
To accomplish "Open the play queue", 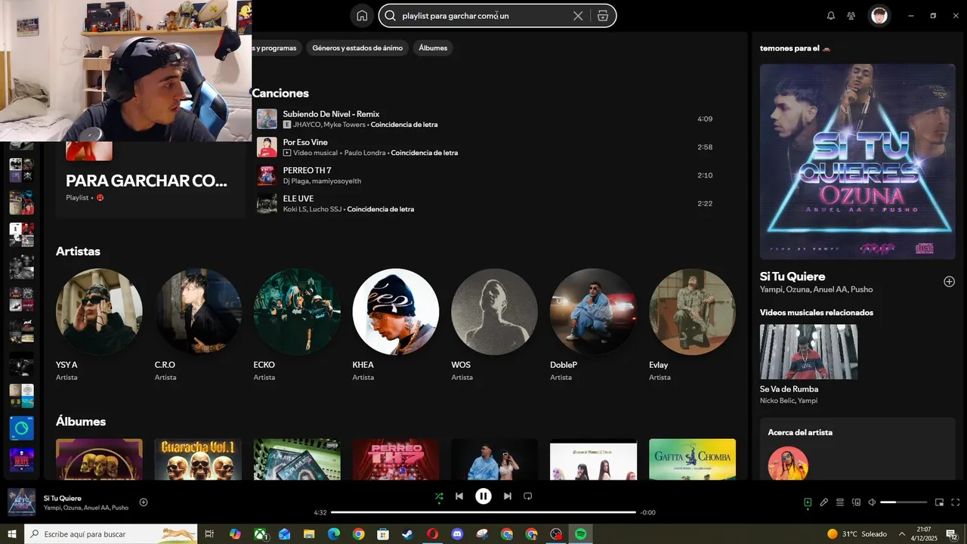I will (840, 502).
